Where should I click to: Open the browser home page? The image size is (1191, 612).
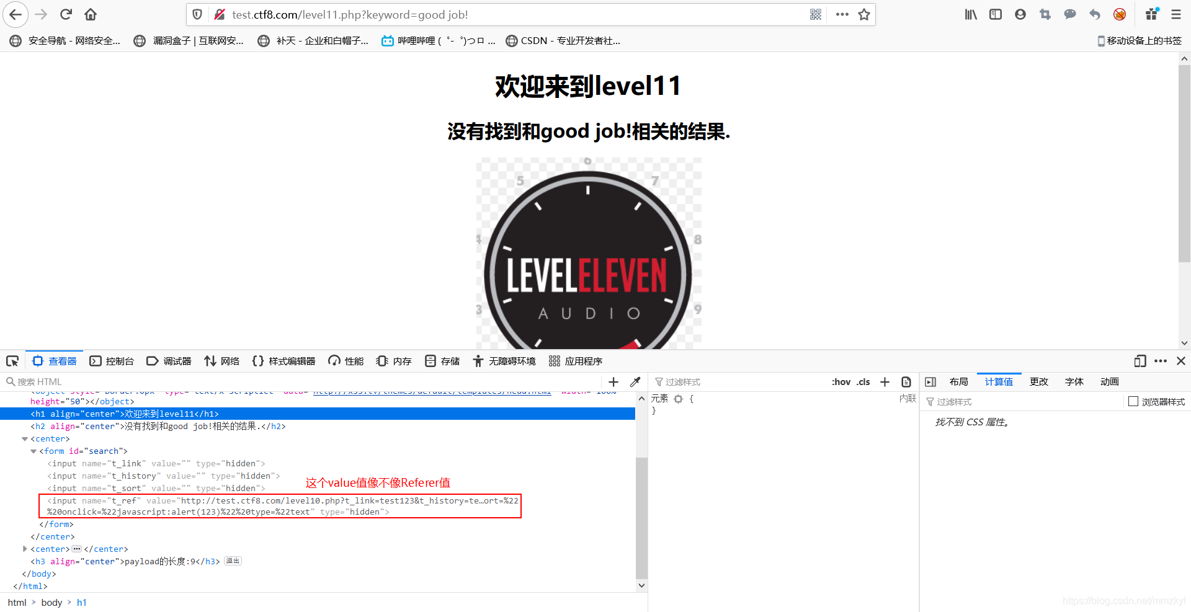pyautogui.click(x=91, y=14)
